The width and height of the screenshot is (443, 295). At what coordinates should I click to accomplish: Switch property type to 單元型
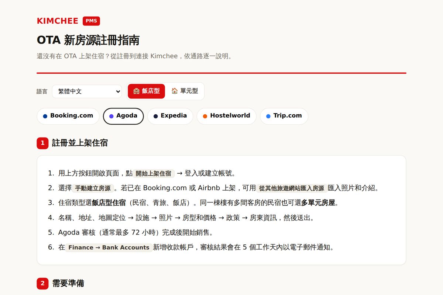(x=185, y=91)
